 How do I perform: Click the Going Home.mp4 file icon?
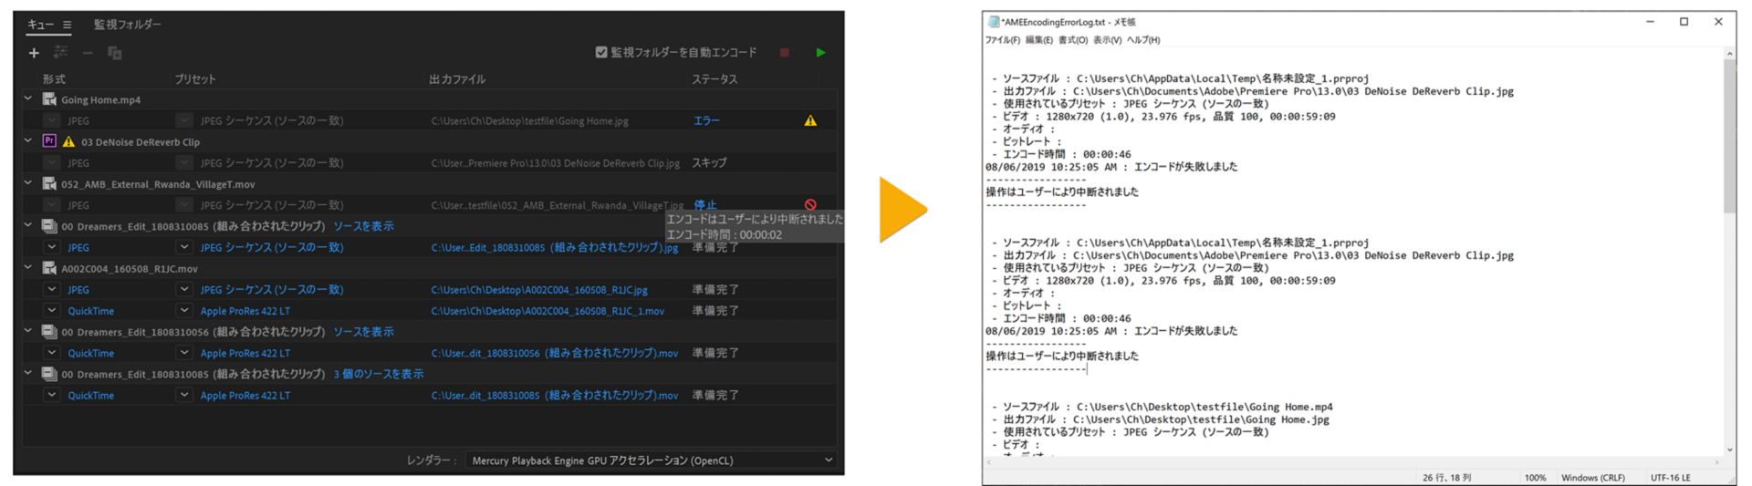point(50,99)
